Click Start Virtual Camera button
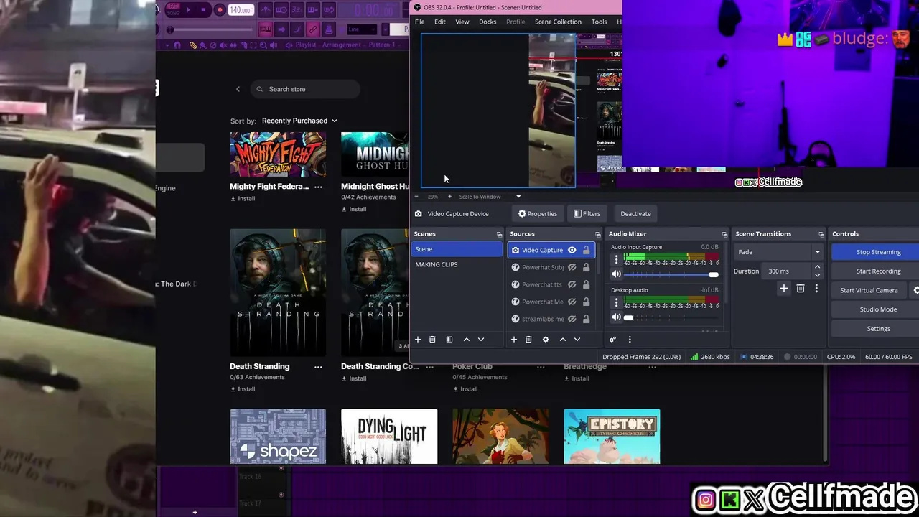This screenshot has width=919, height=517. pyautogui.click(x=869, y=290)
